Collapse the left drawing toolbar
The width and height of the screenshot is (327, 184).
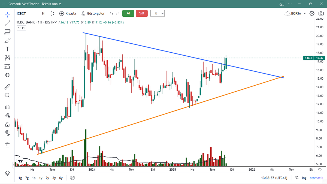point(13,165)
